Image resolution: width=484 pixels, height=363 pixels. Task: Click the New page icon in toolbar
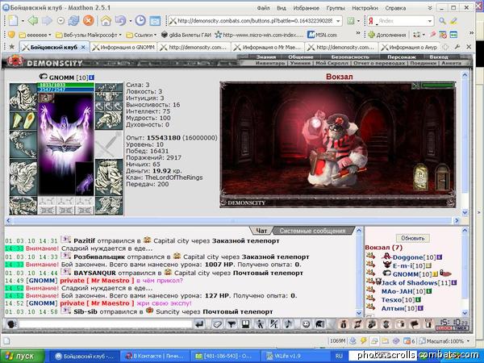13,21
